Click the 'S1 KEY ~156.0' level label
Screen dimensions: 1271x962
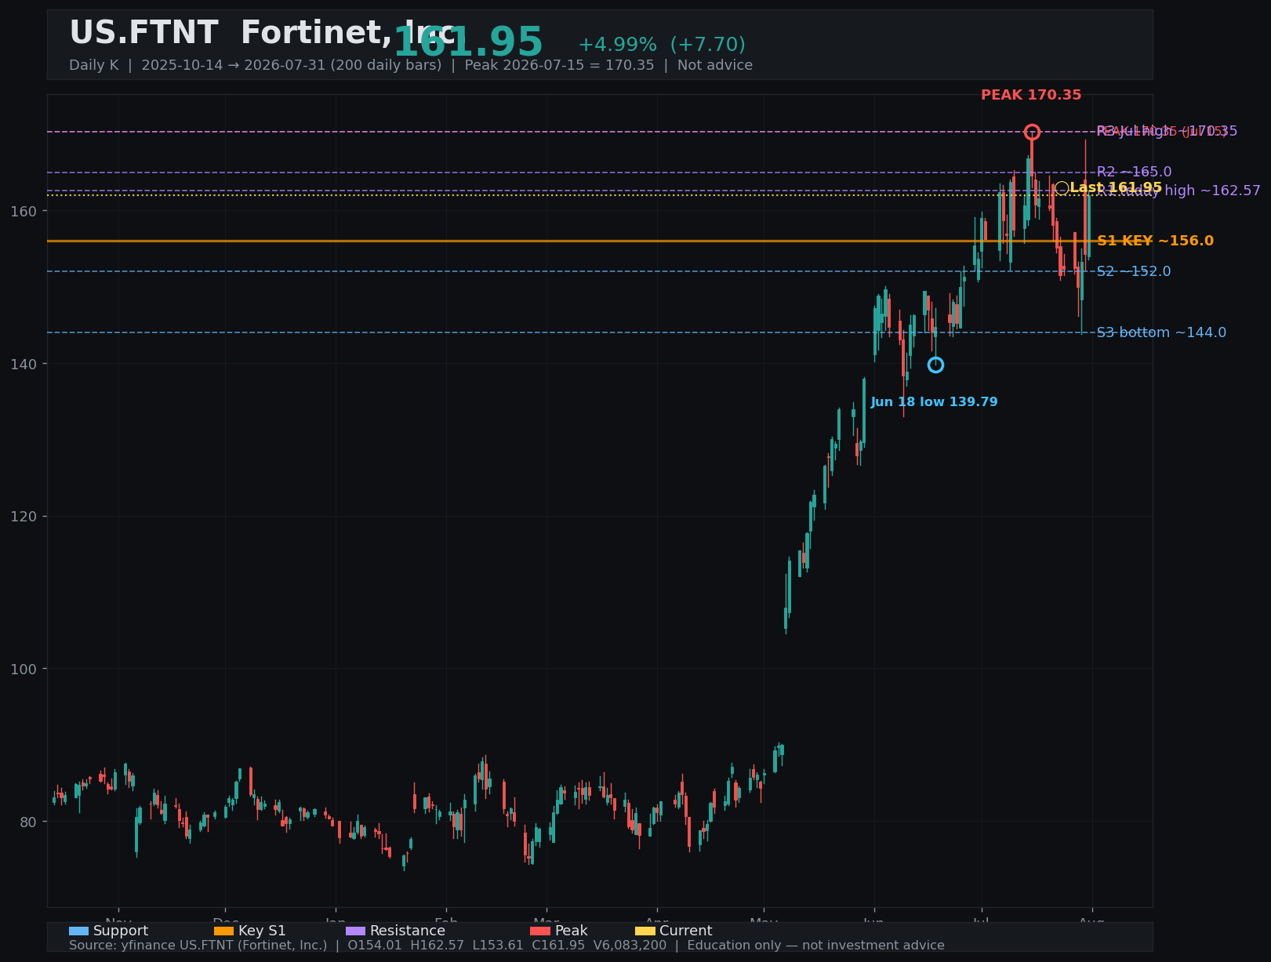1155,241
